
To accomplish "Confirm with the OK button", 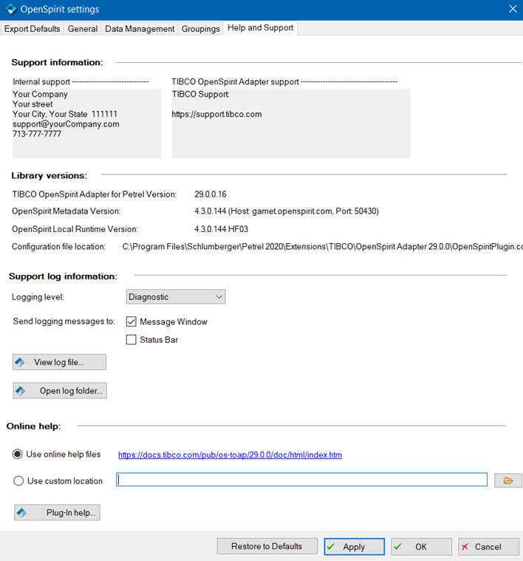I will (421, 547).
